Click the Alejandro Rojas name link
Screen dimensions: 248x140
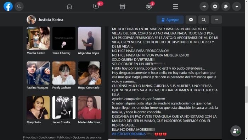(x=89, y=53)
